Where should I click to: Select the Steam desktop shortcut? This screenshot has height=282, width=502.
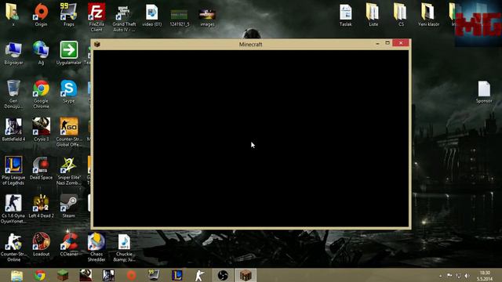(68, 207)
